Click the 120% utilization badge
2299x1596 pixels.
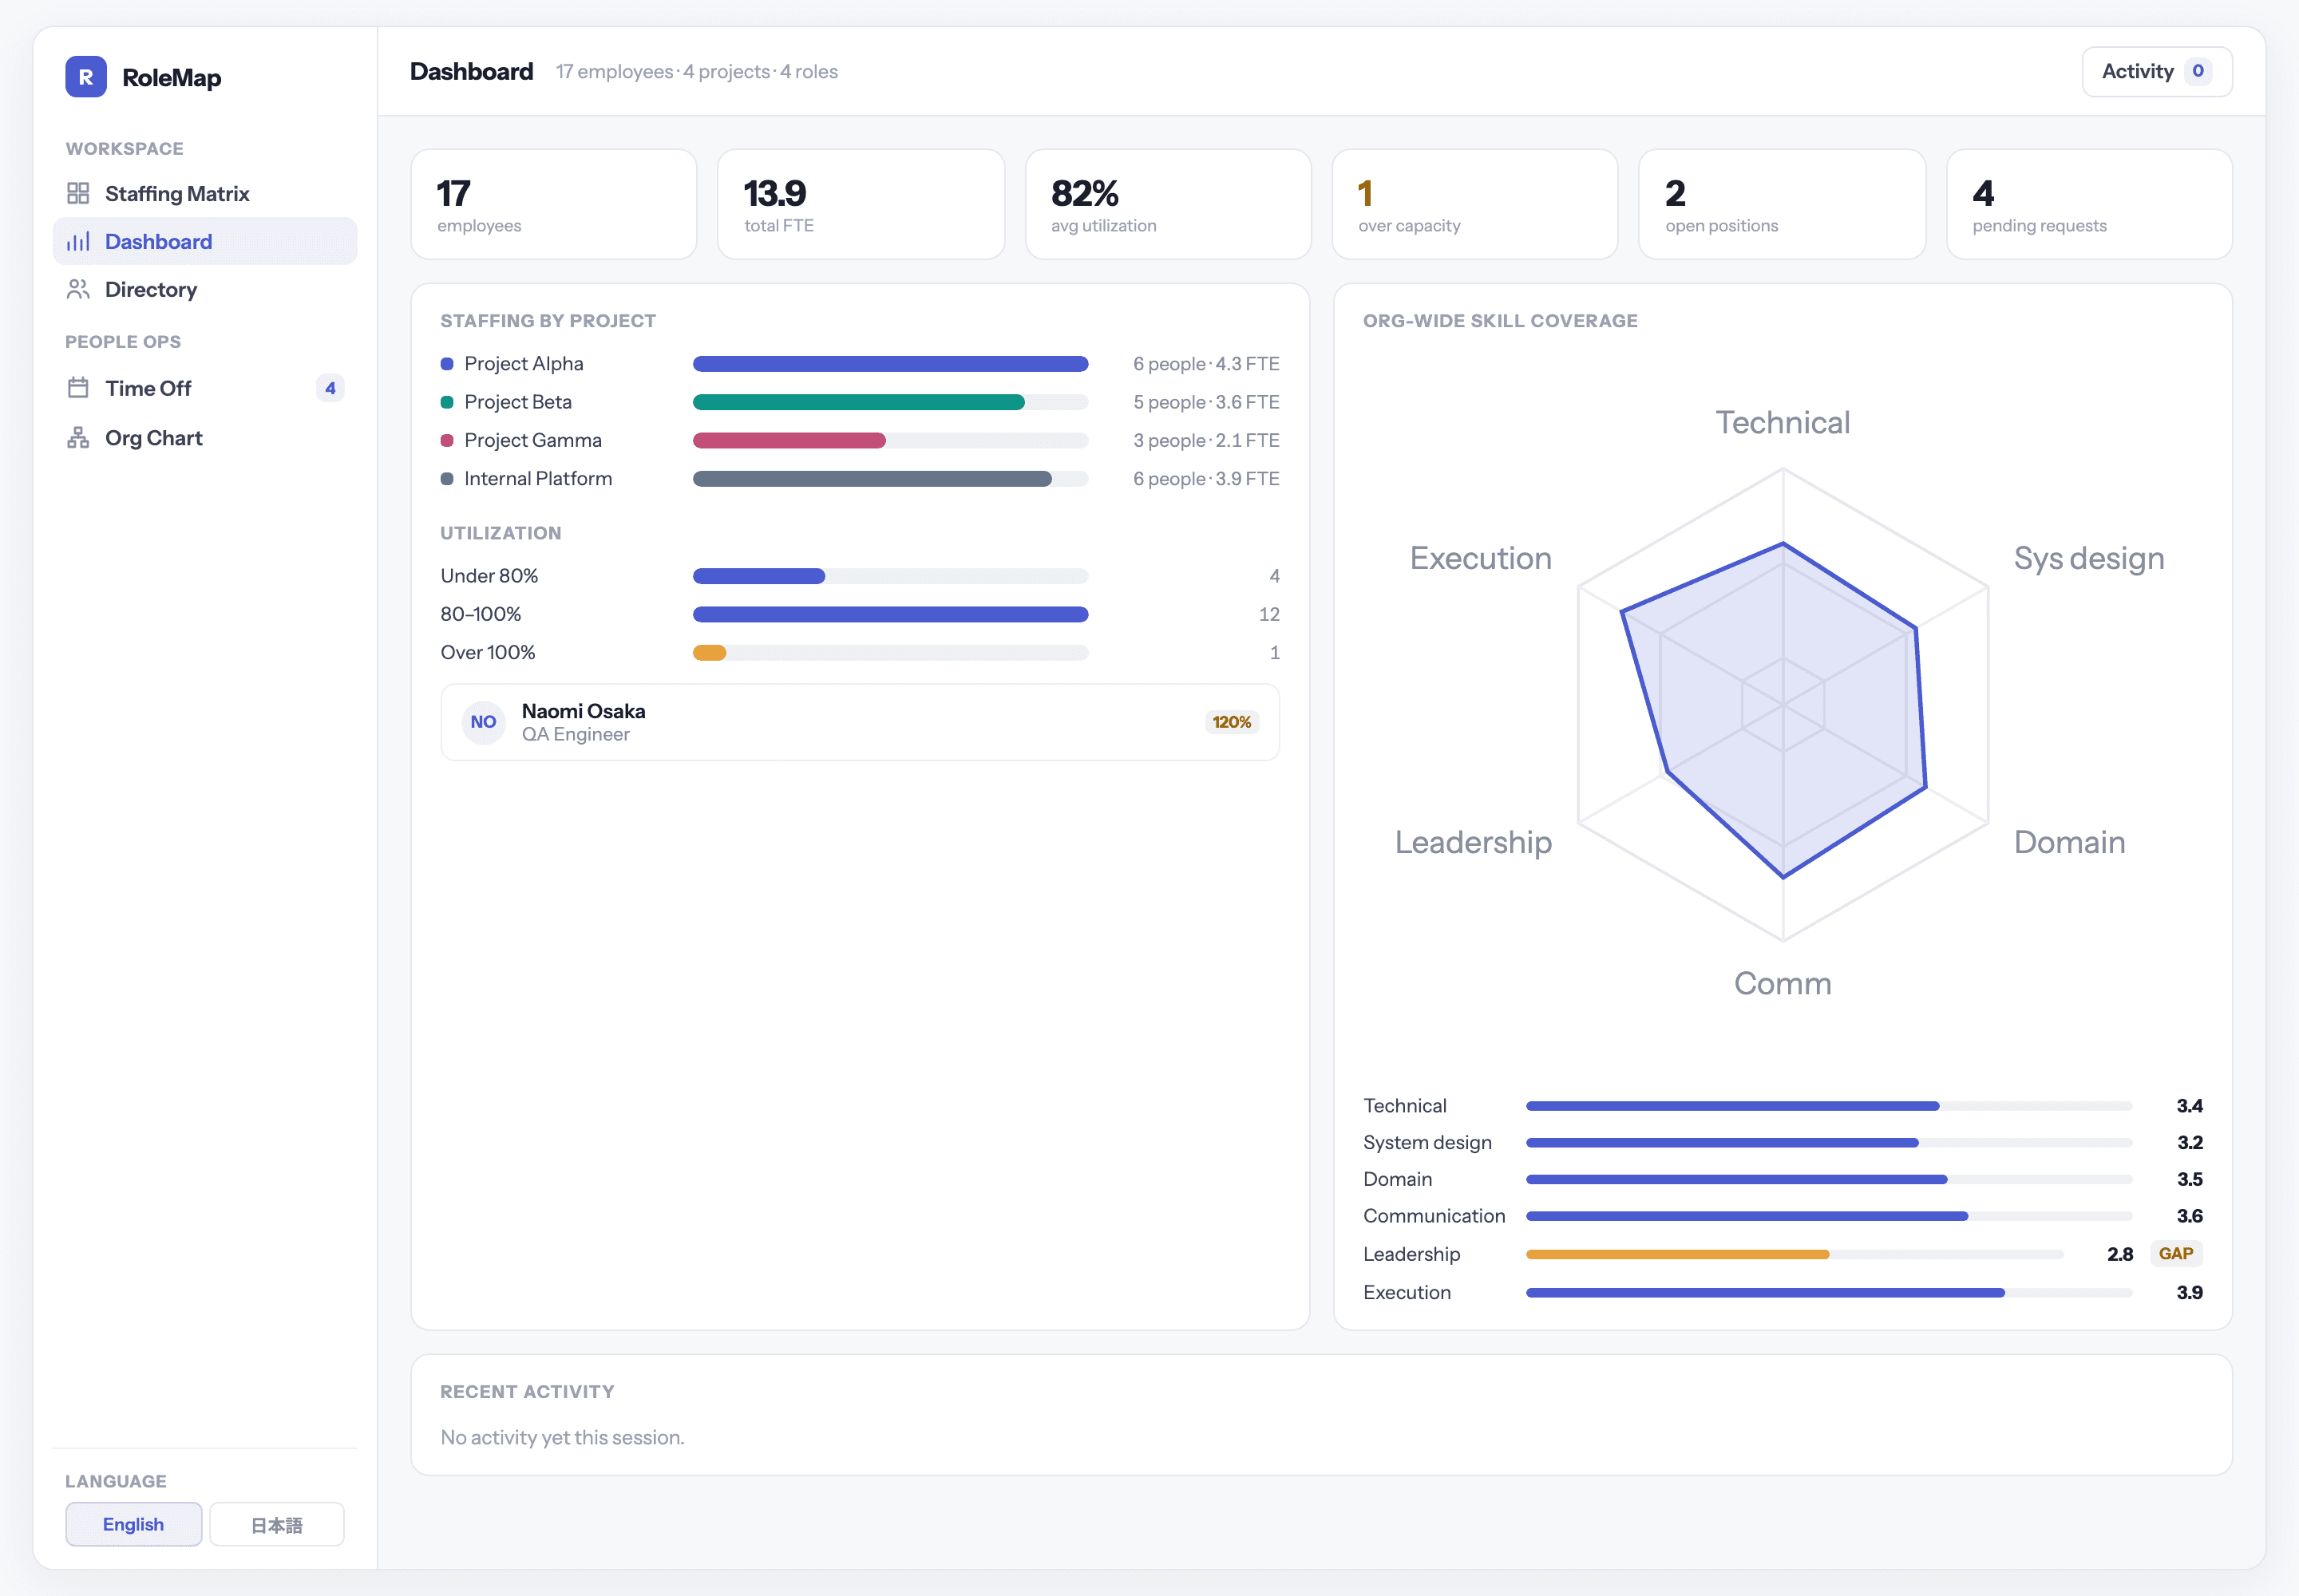[x=1232, y=722]
